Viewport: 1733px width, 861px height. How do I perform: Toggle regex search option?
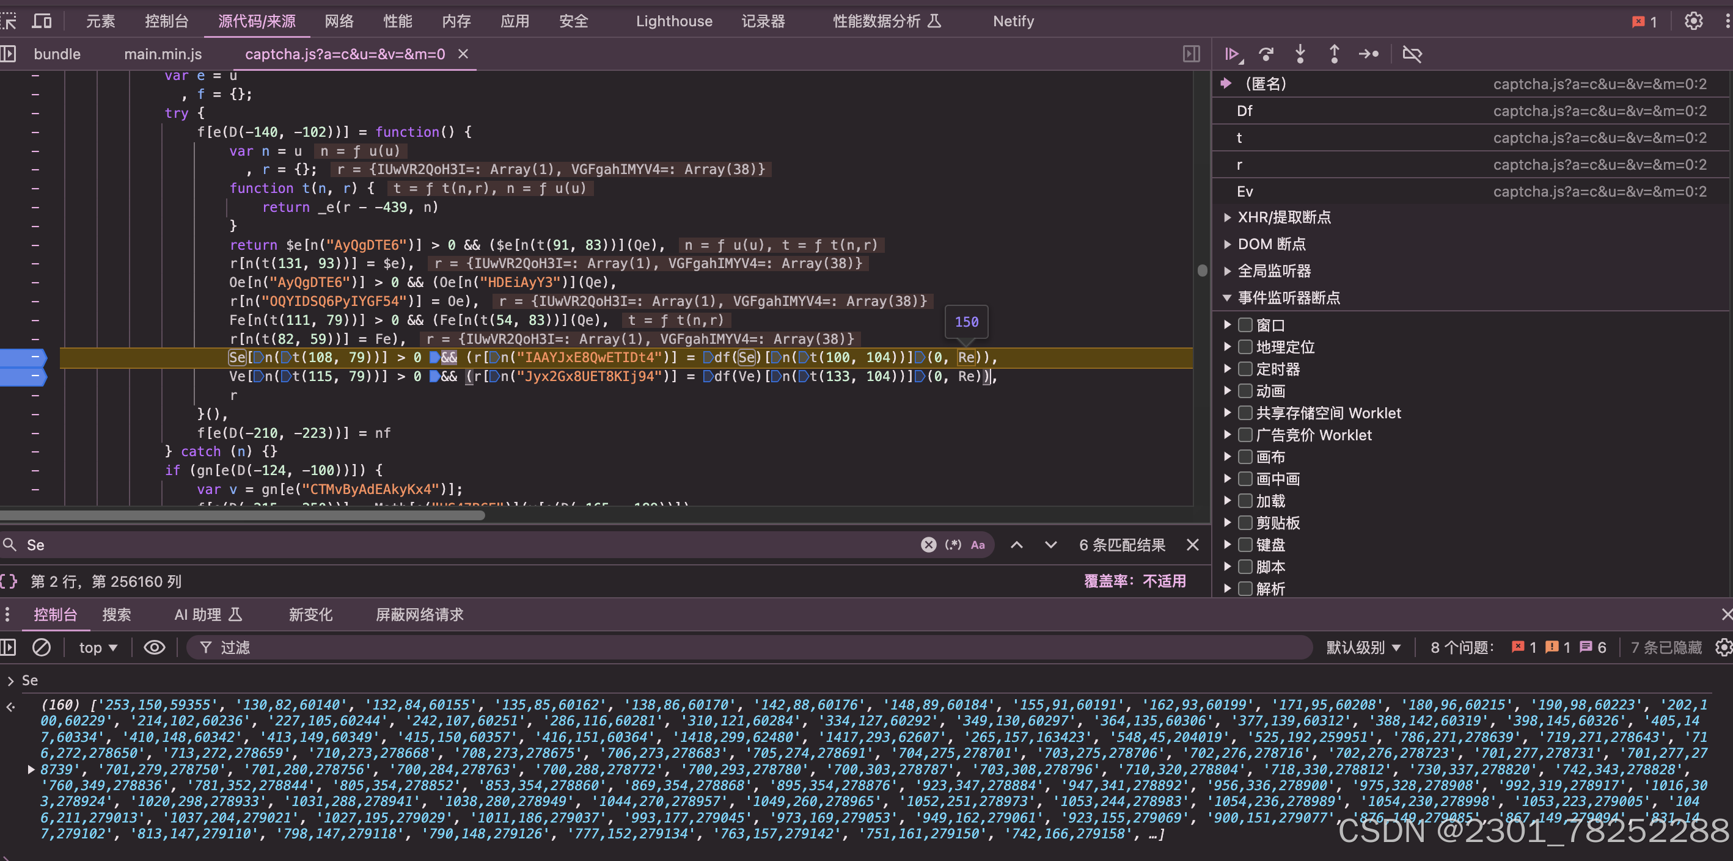(x=953, y=545)
